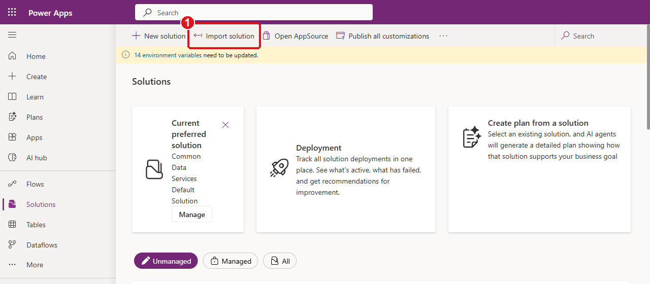Open the 14 environment variables link
This screenshot has width=650, height=284.
click(168, 55)
